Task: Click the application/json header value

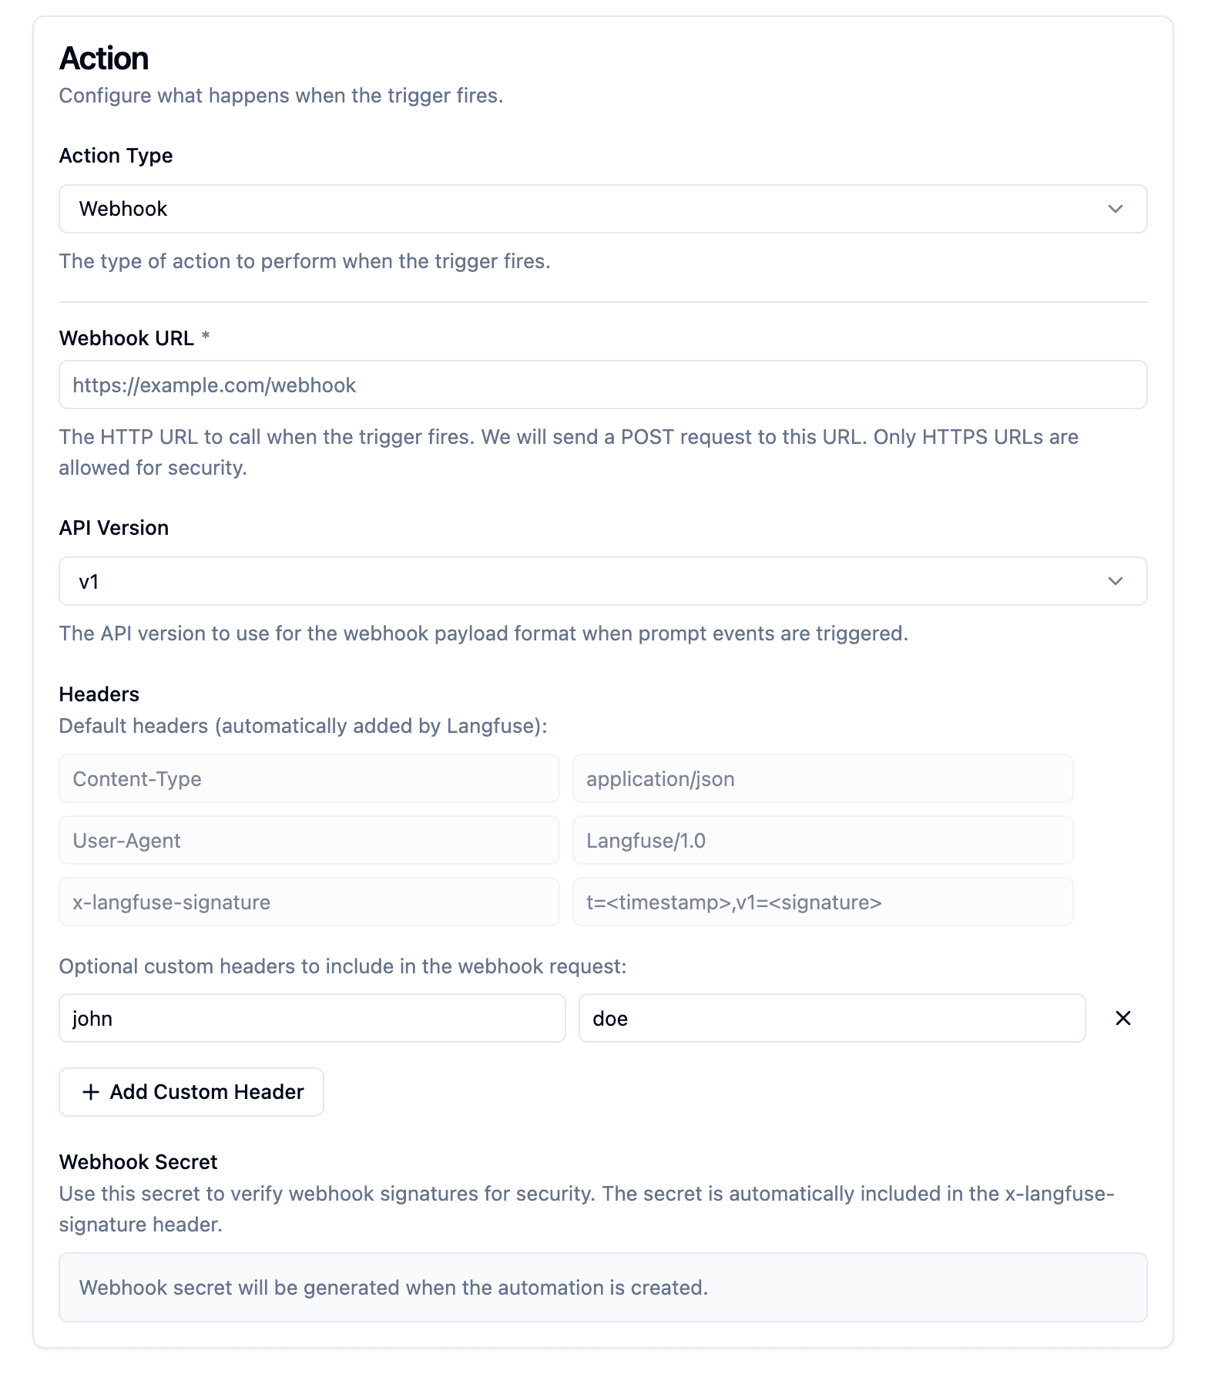Action: point(822,778)
